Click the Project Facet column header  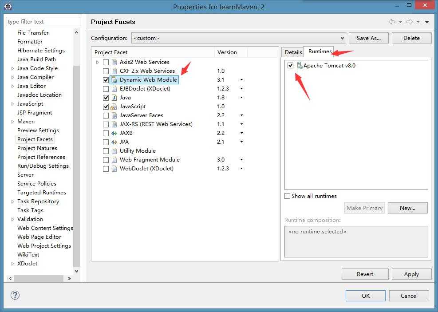pyautogui.click(x=153, y=52)
